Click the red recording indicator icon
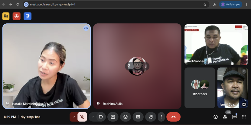 tap(17, 16)
